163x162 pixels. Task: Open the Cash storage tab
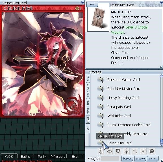(x=88, y=87)
